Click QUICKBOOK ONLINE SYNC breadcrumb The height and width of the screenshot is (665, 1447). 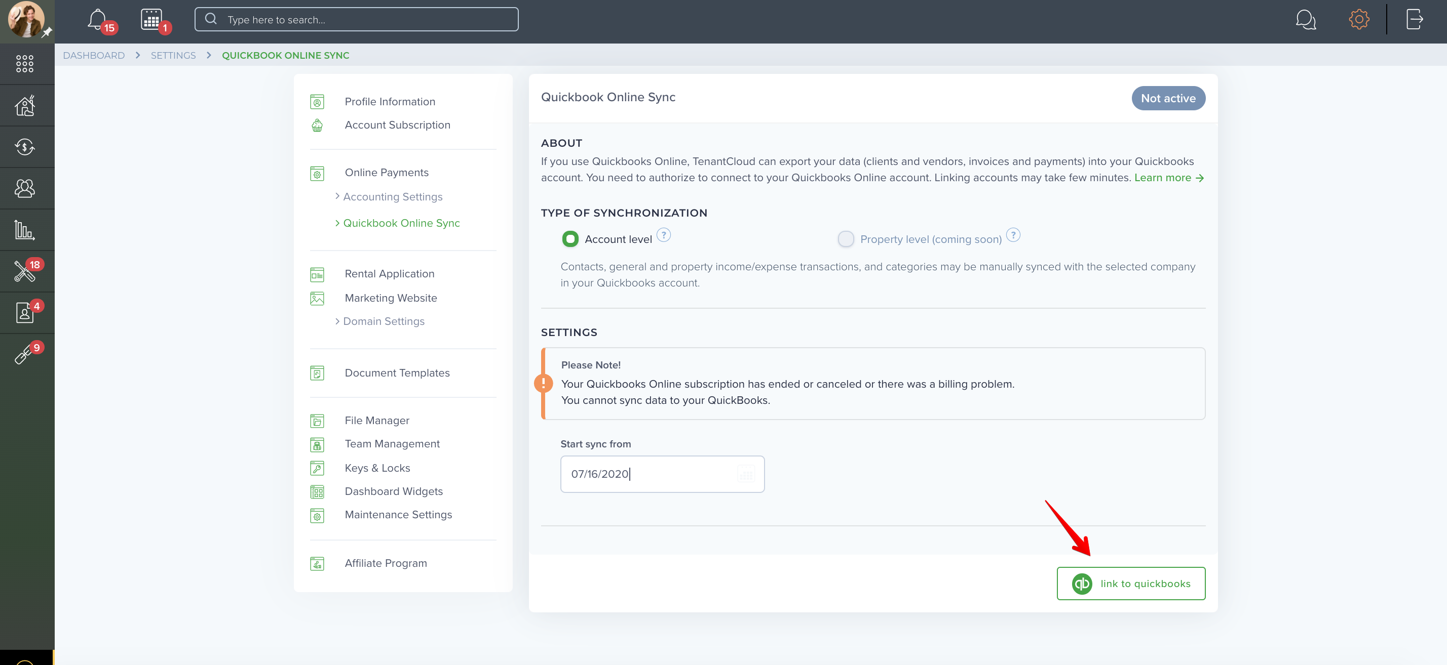click(x=285, y=55)
